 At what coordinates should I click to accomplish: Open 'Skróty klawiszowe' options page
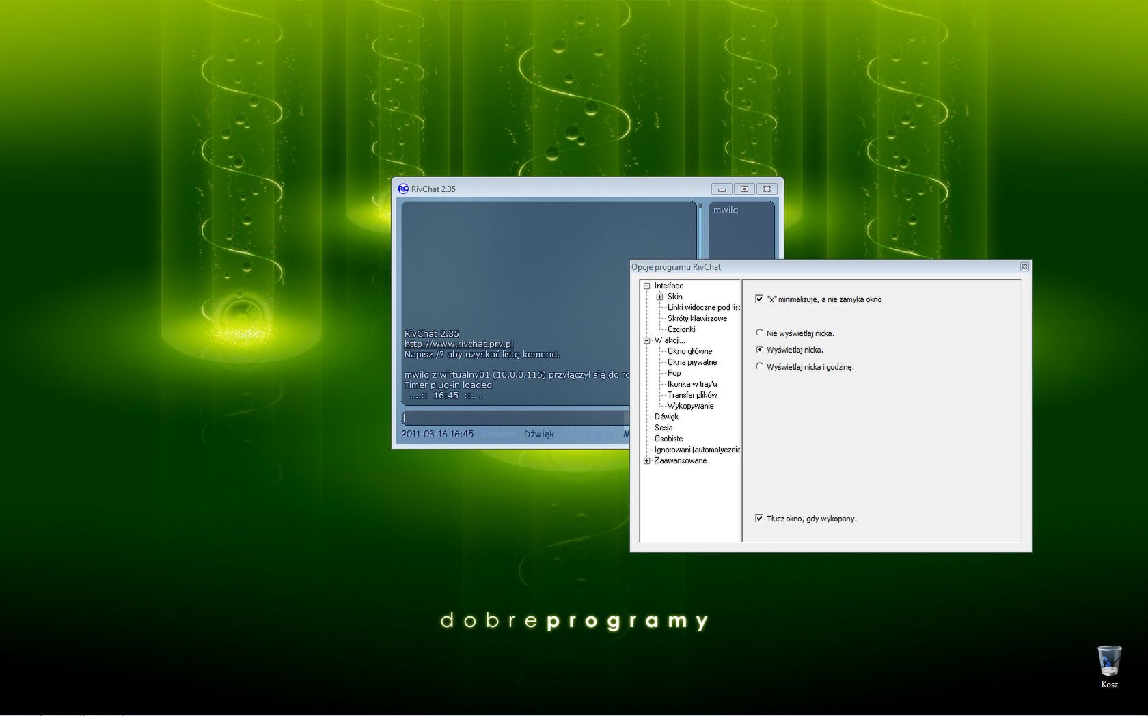click(x=698, y=318)
